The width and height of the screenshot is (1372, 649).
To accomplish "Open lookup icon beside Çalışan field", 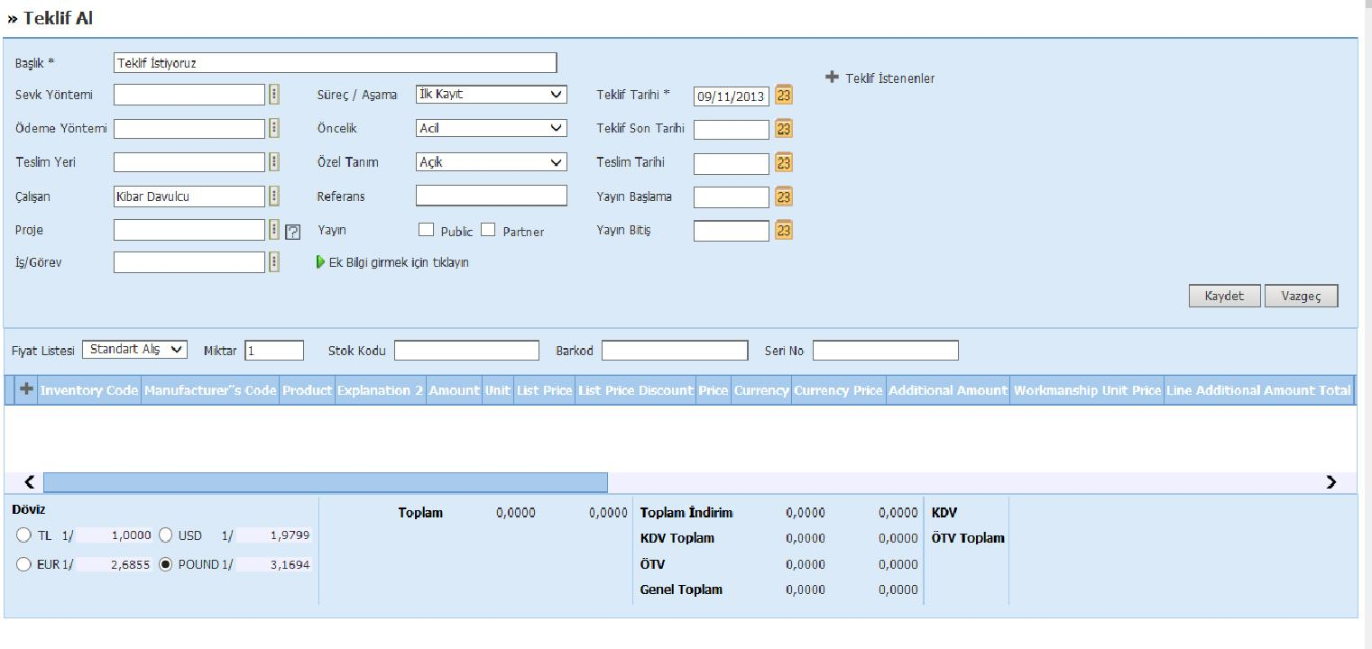I will point(274,197).
